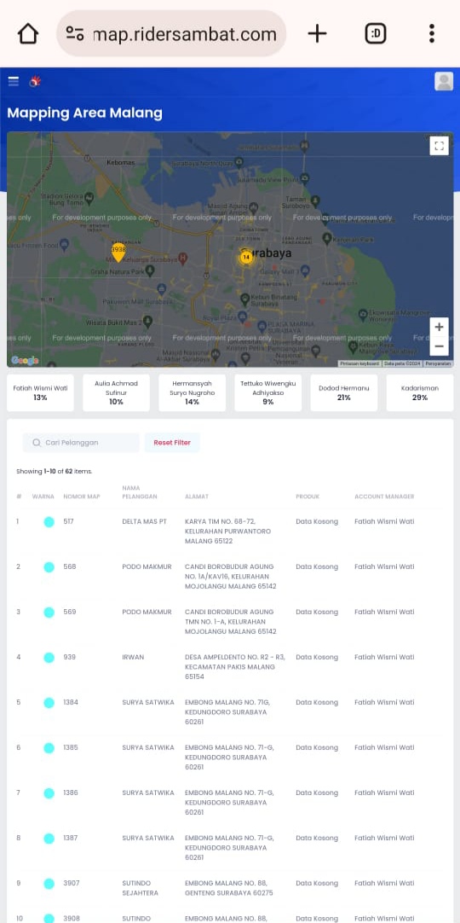Open a new browser tab with plus icon

click(317, 33)
